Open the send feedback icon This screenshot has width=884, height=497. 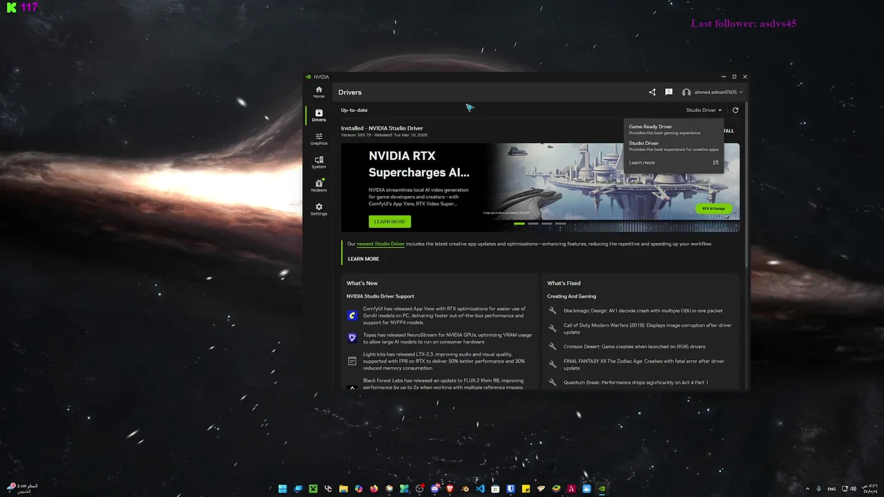tap(669, 92)
